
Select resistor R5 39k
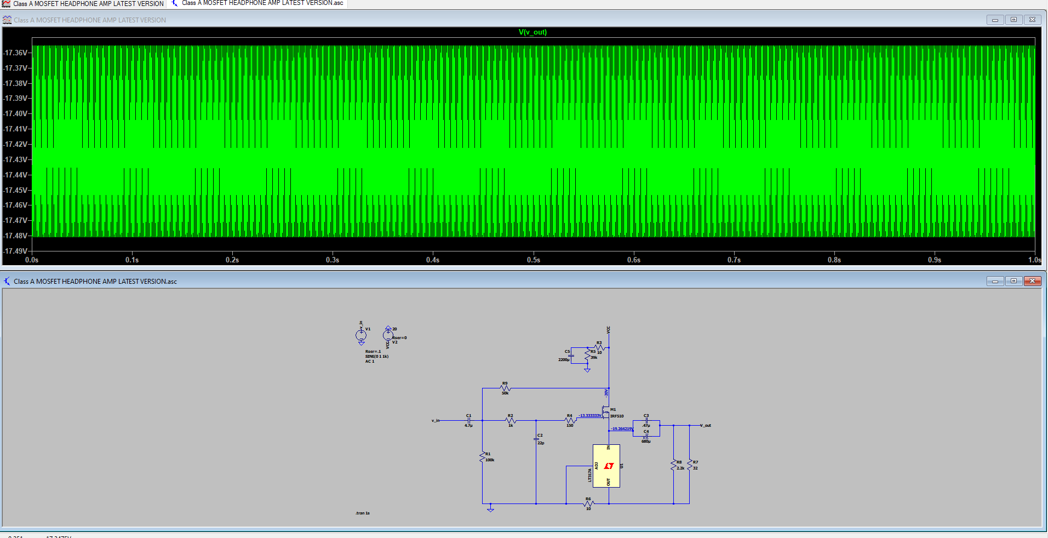point(587,355)
